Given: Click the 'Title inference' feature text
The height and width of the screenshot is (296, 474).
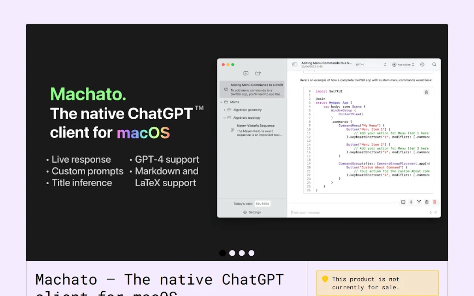Looking at the screenshot, I should [x=82, y=183].
